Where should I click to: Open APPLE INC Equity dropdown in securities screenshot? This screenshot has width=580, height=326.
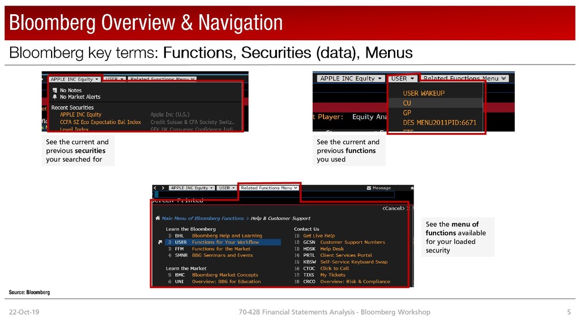(74, 79)
